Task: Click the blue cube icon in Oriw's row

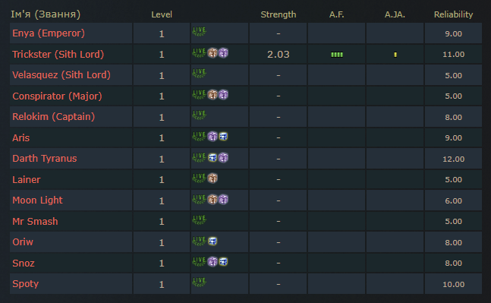Action: pyautogui.click(x=212, y=241)
